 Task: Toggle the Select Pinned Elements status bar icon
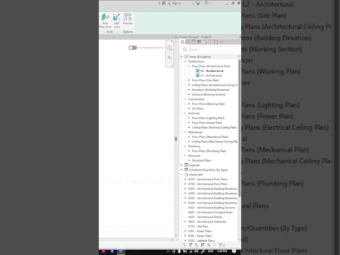tap(197, 245)
